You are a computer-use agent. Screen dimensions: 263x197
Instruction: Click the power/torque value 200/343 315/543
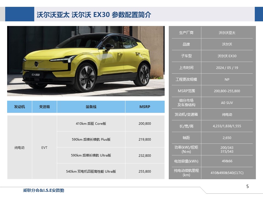[227, 149]
